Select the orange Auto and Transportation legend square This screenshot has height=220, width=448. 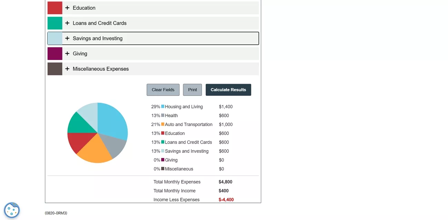tap(163, 124)
